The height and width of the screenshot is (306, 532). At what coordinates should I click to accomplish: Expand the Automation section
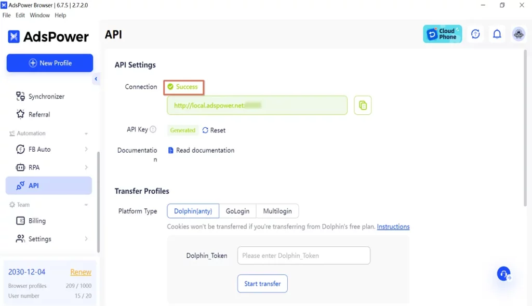coord(48,133)
